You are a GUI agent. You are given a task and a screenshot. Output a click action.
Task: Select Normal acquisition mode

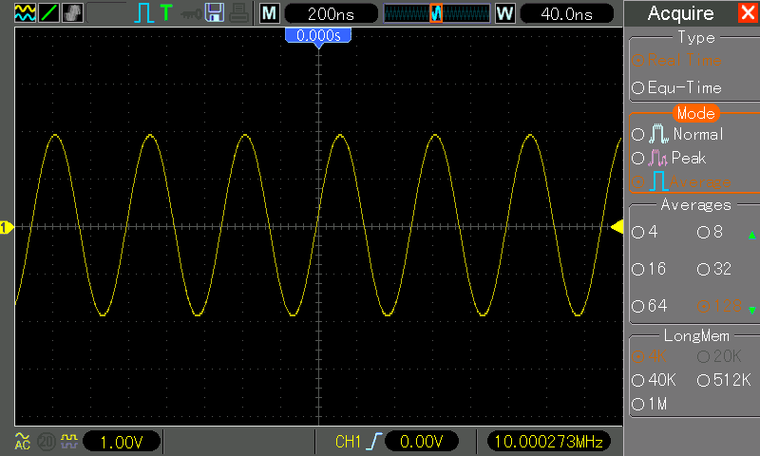(x=677, y=134)
